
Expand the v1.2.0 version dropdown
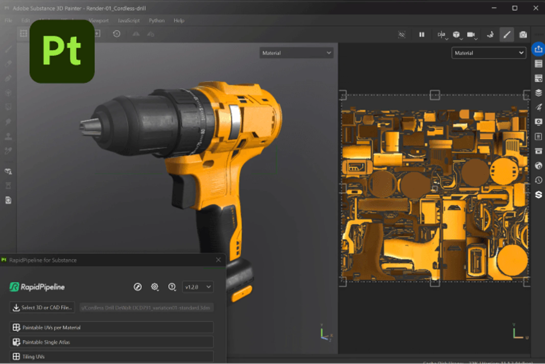pos(198,287)
